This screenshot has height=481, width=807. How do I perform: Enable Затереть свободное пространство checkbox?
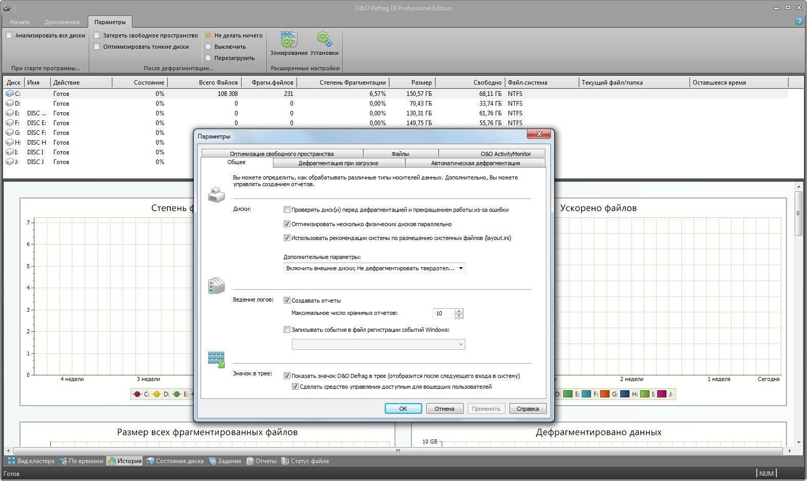tap(96, 35)
